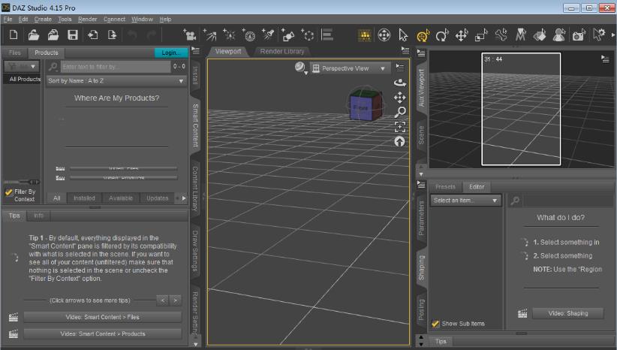Viewport: 617px width, 350px height.
Task: Click the Available filter button
Action: [121, 198]
